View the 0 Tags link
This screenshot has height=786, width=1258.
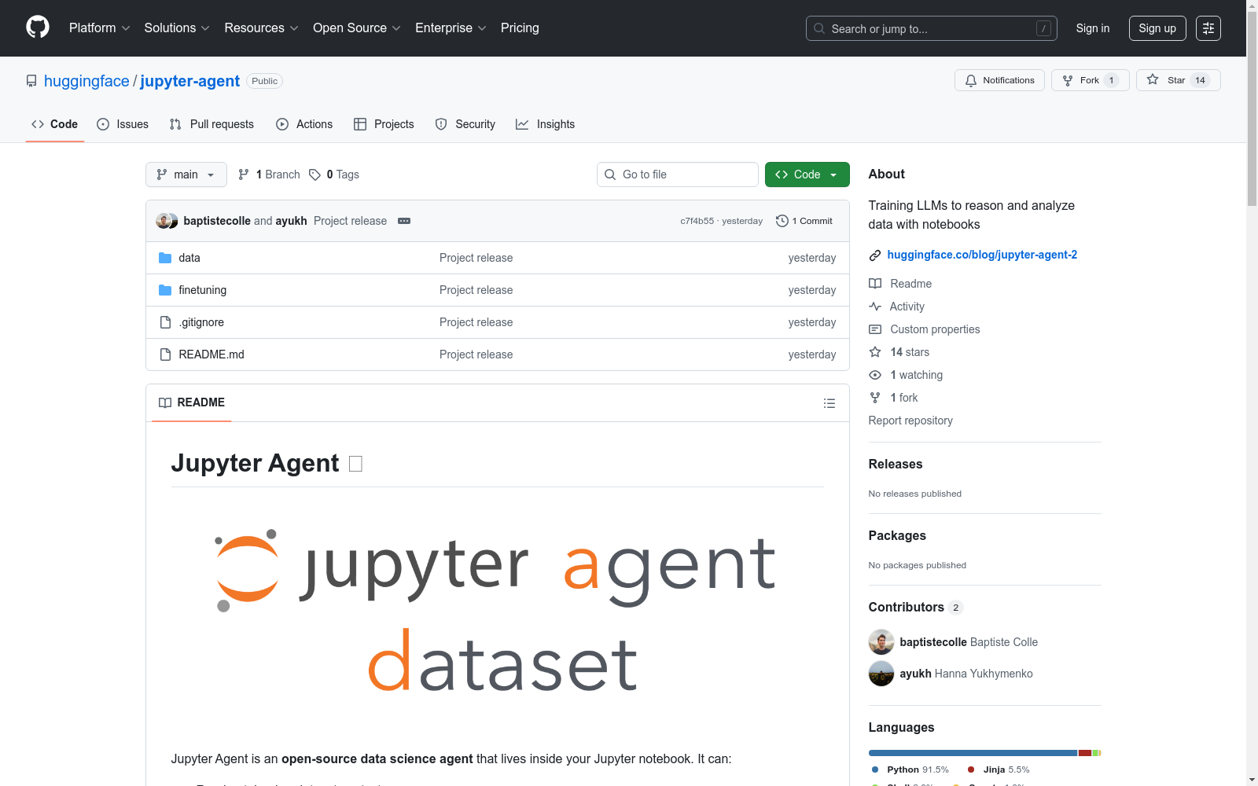[x=334, y=174]
